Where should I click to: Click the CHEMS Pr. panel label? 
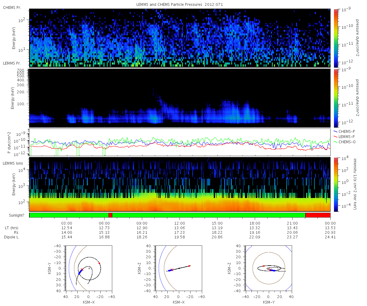coord(12,7)
